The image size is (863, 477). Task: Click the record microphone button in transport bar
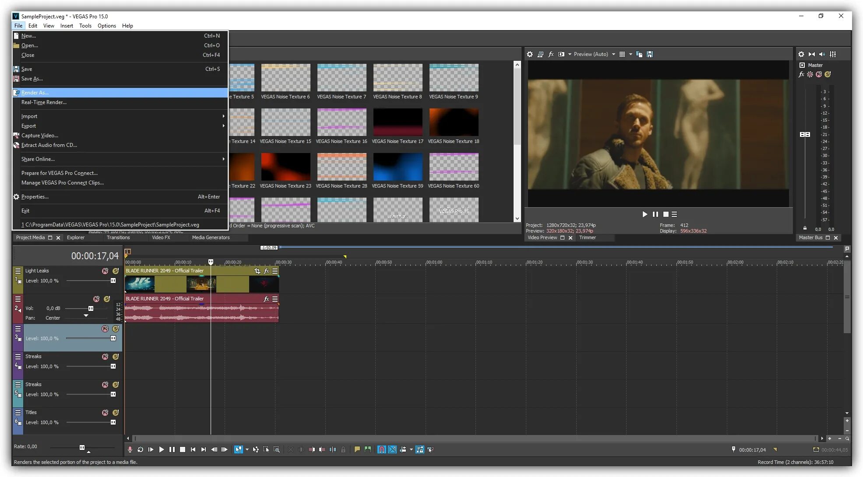(130, 449)
